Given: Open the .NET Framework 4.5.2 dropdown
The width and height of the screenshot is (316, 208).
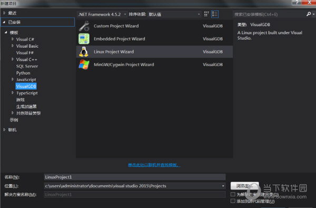Looking at the screenshot, I should click(x=102, y=14).
